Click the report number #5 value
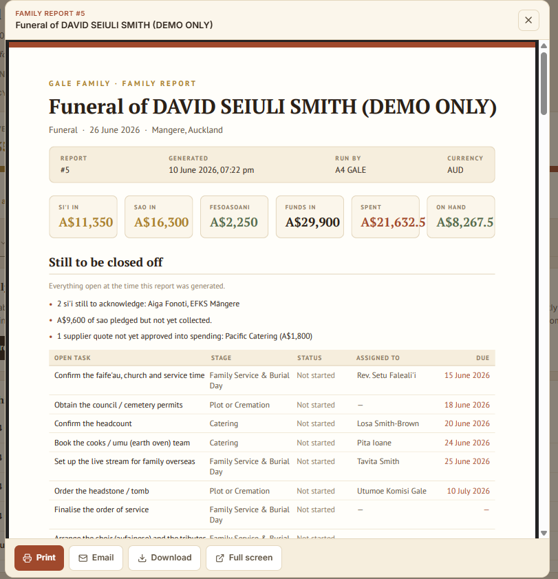This screenshot has width=558, height=579. click(65, 170)
